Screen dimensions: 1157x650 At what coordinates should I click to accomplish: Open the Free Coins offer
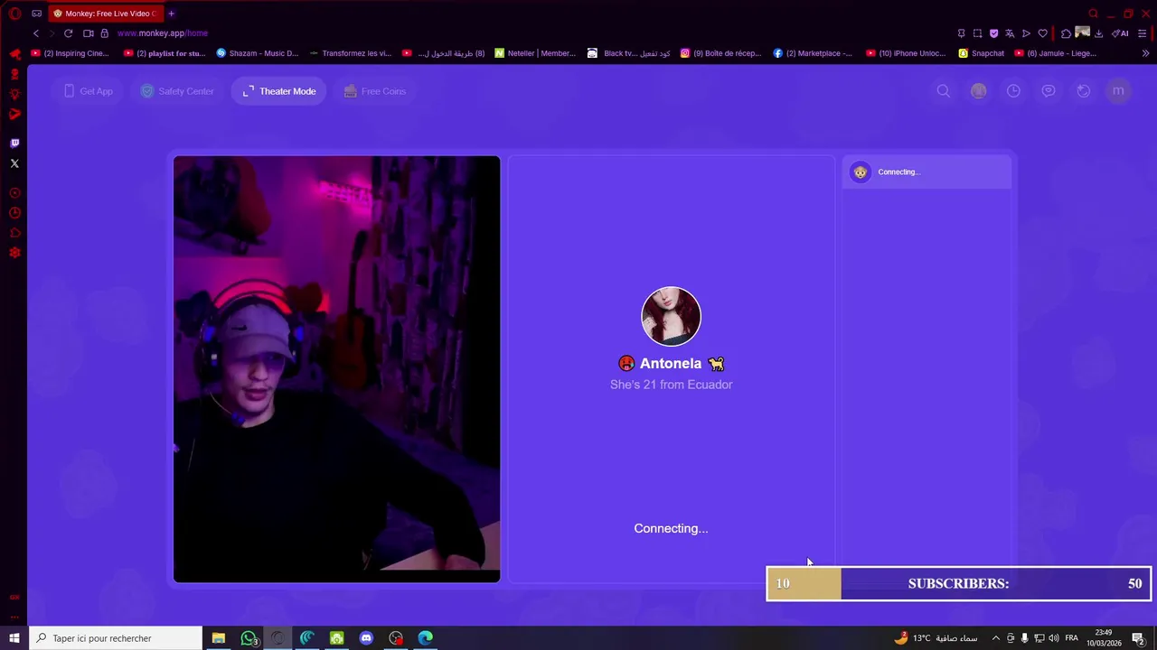click(x=374, y=91)
